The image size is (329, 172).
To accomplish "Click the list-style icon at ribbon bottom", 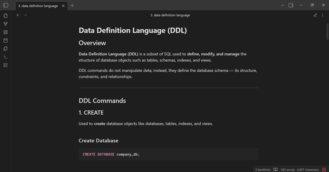I will 5,65.
